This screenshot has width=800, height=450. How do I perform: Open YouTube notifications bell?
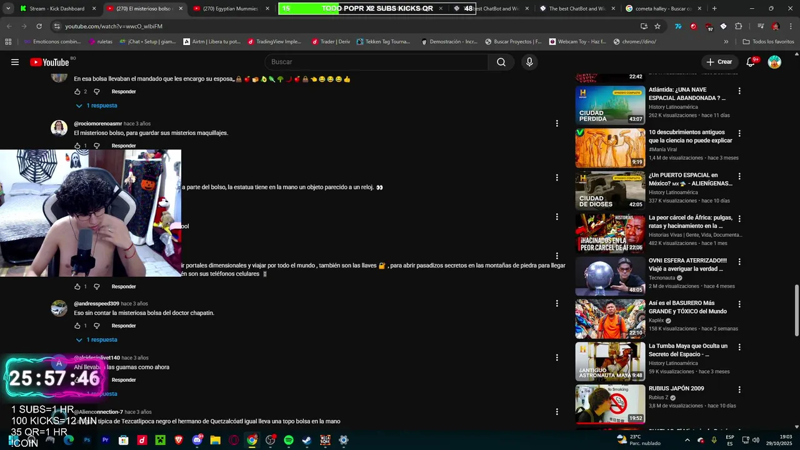pyautogui.click(x=751, y=62)
